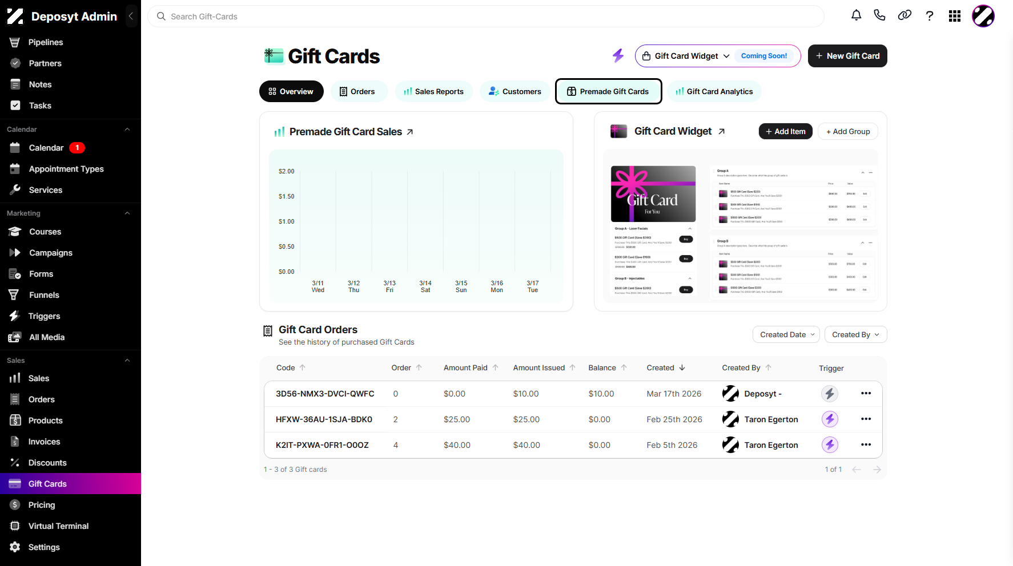The width and height of the screenshot is (1013, 566).
Task: Open the apps grid menu
Action: point(955,16)
